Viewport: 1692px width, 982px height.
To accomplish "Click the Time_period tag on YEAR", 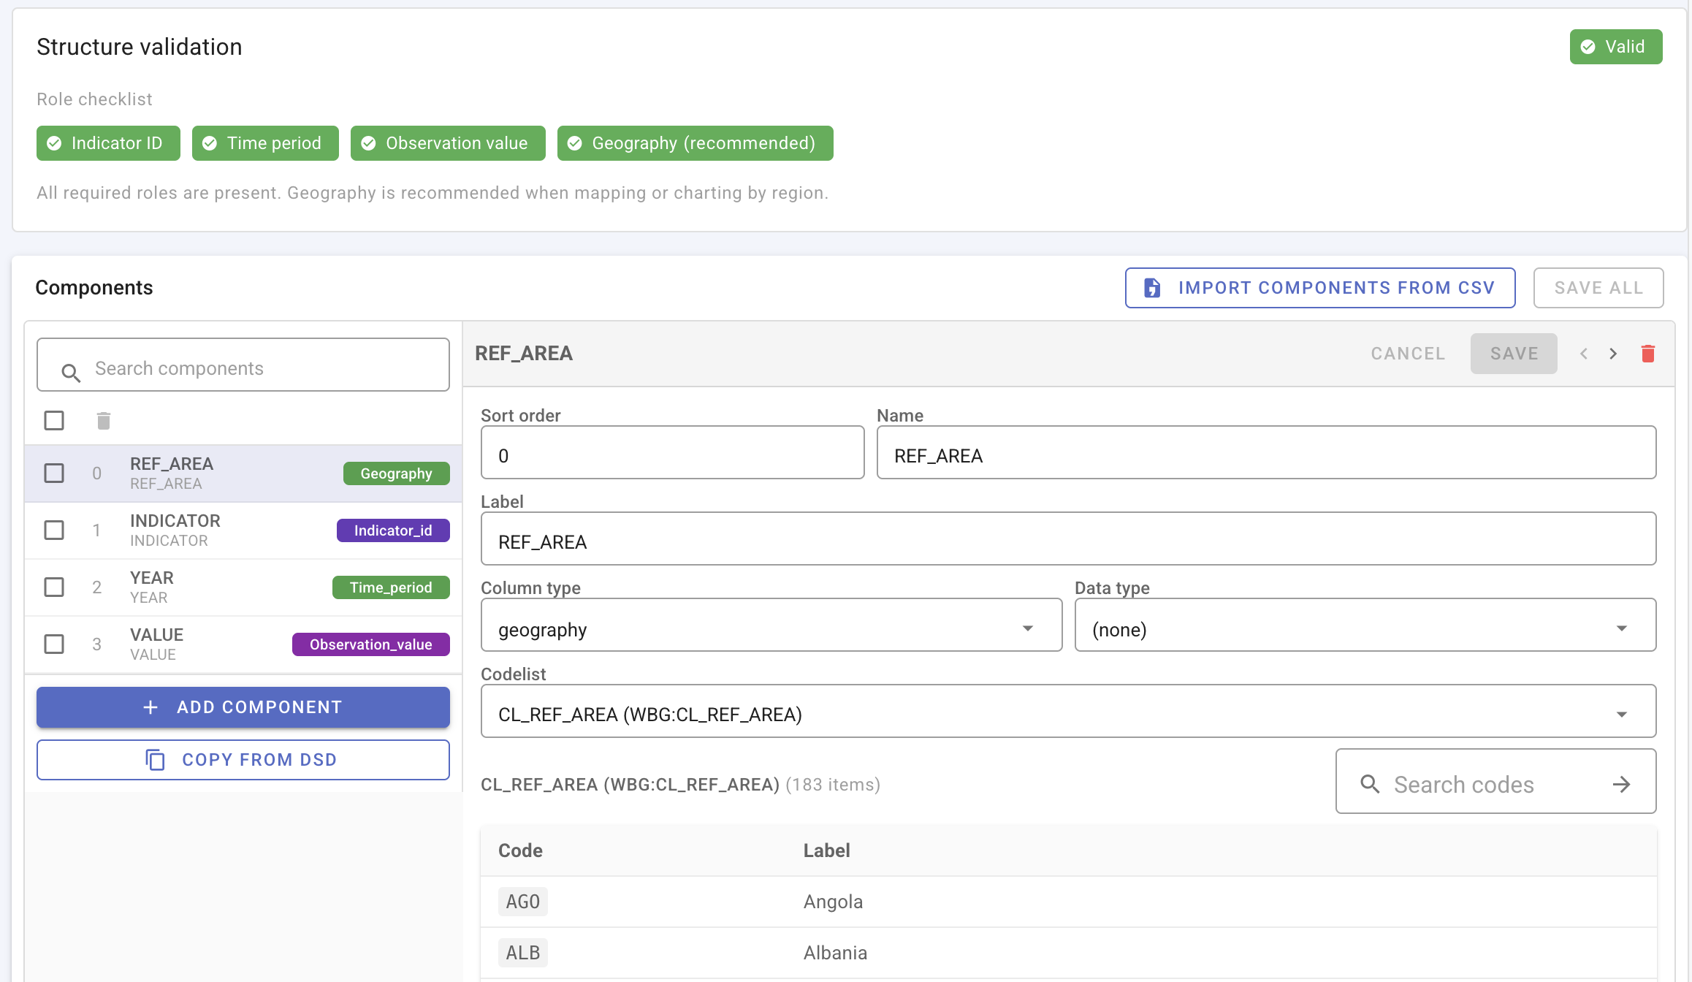I will coord(391,587).
